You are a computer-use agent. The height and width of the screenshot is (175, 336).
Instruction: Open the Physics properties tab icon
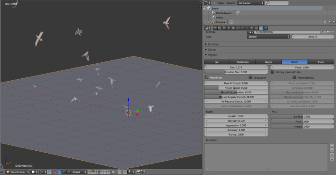[x=265, y=28]
